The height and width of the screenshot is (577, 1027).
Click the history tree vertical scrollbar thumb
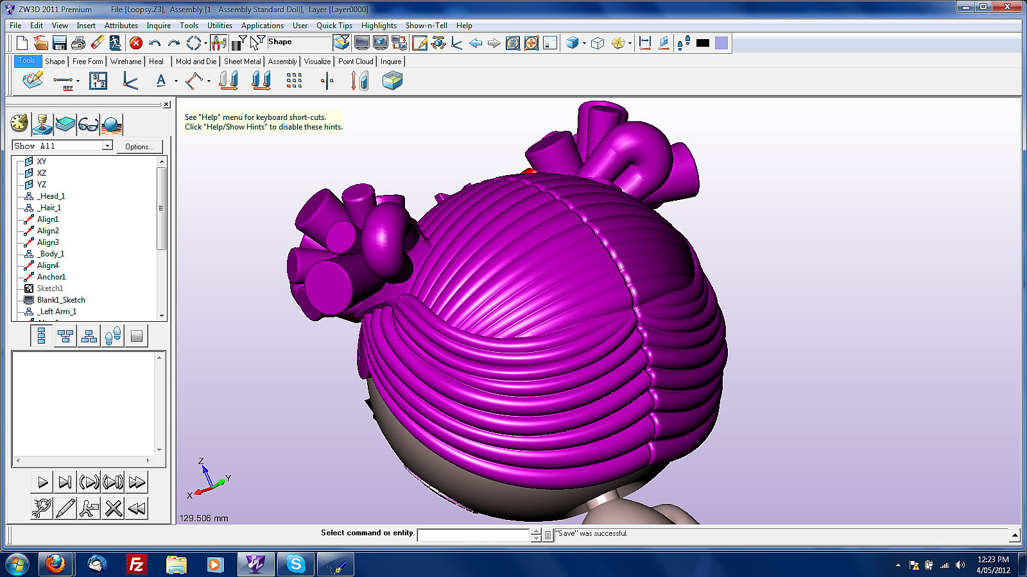(161, 208)
